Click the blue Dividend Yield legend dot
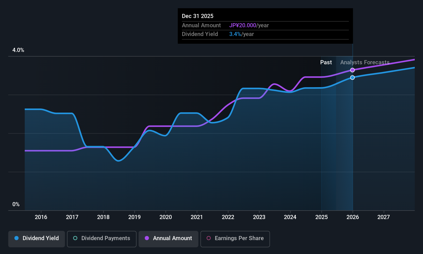 pos(16,238)
